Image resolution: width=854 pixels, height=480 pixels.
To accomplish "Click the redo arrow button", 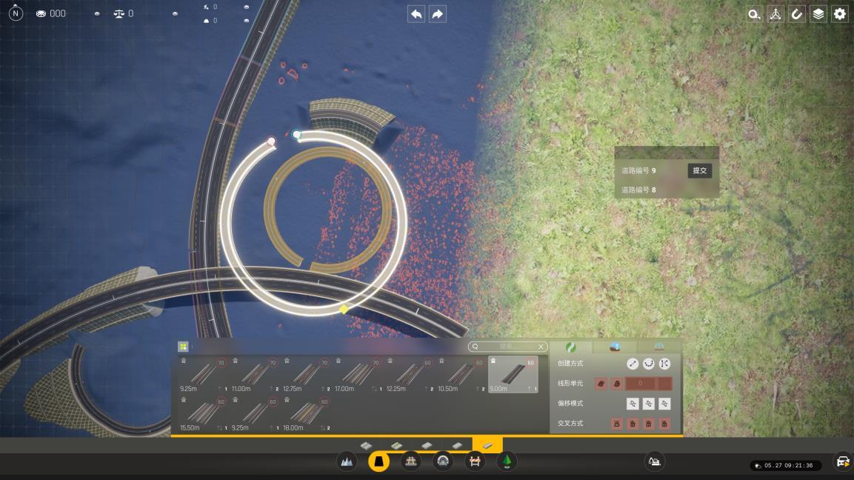I will (x=437, y=14).
